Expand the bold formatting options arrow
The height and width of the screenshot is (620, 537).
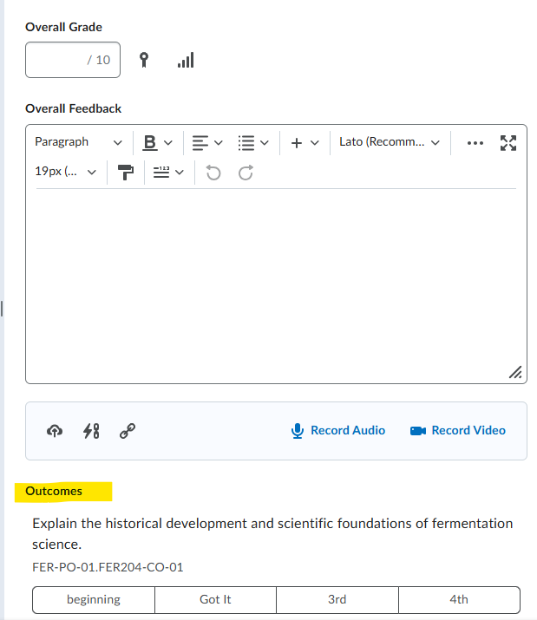pyautogui.click(x=167, y=143)
